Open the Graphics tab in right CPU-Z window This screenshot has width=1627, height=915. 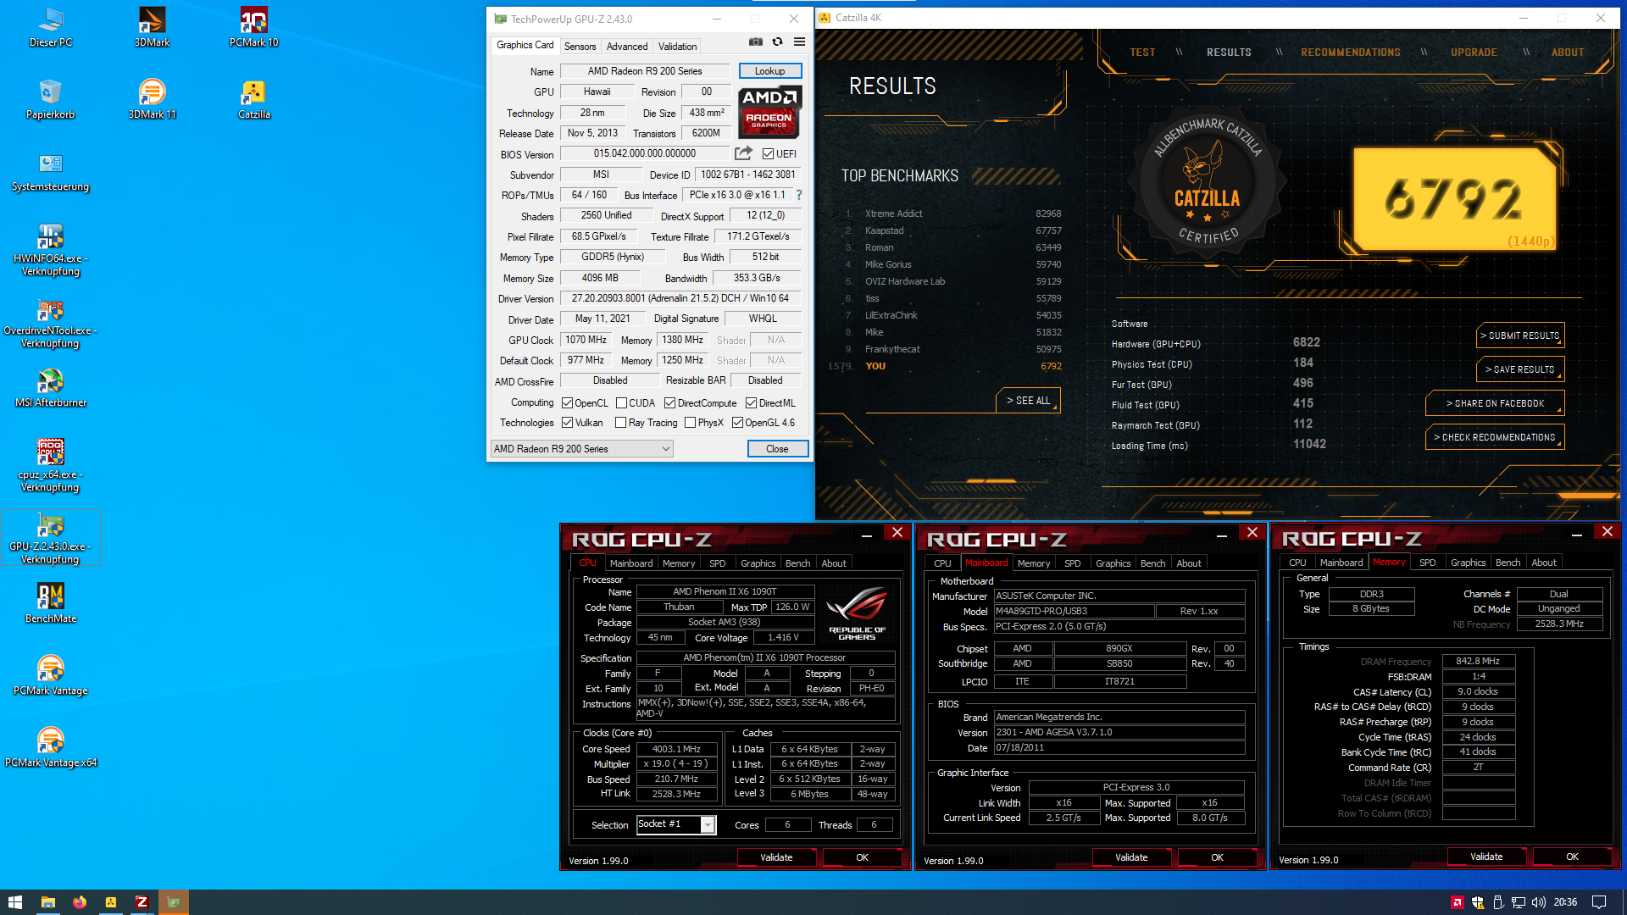[x=1468, y=563]
